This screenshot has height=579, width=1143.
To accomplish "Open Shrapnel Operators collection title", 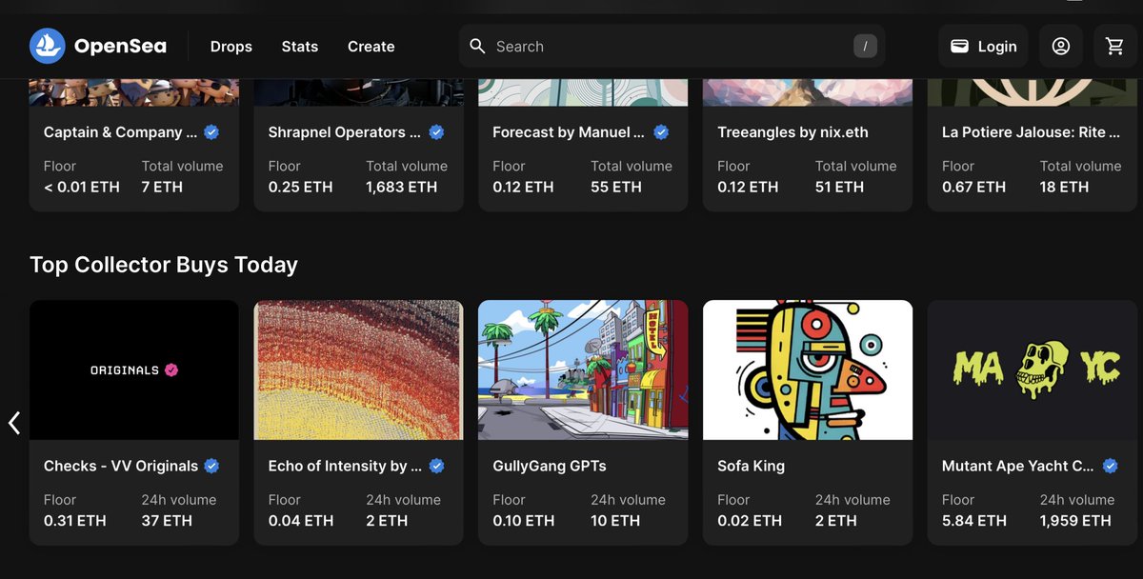I will click(x=344, y=132).
